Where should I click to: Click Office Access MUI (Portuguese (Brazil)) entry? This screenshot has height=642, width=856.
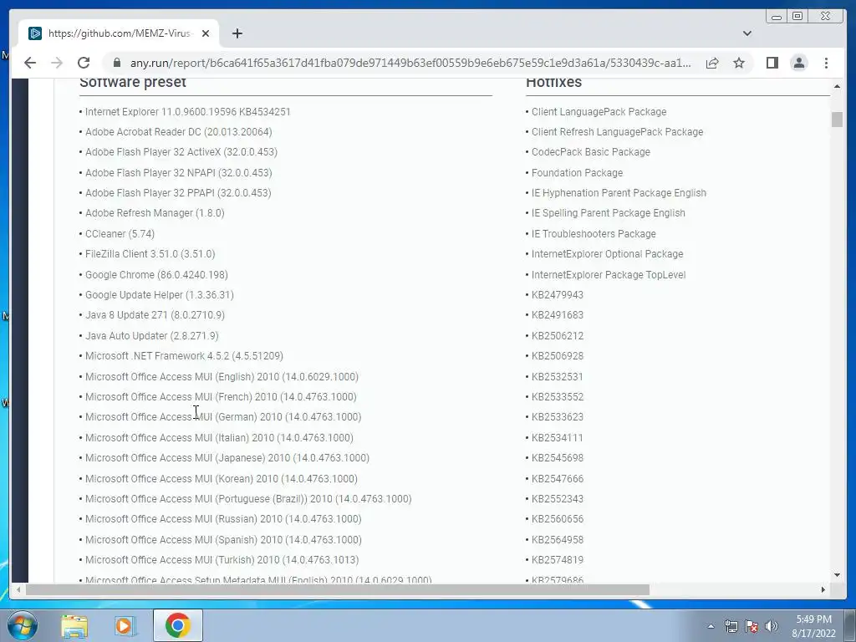coord(248,500)
